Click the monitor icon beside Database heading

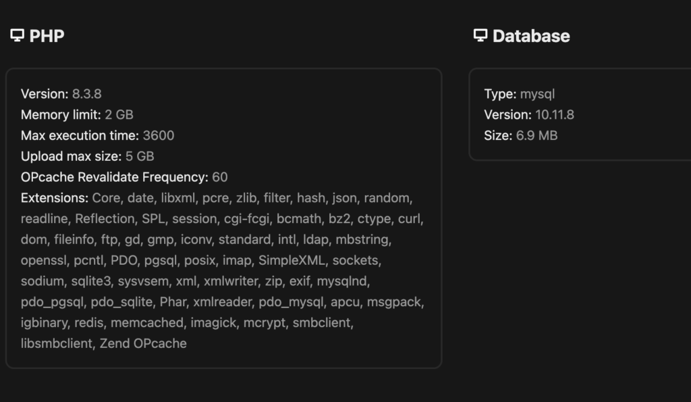tap(480, 35)
